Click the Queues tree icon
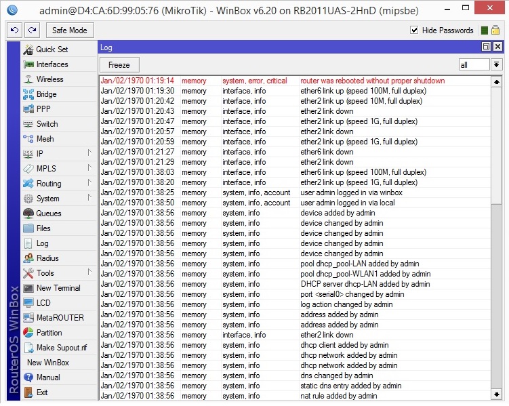The image size is (509, 406). [28, 214]
